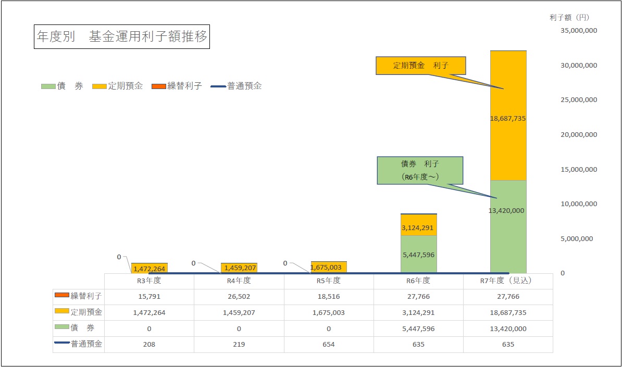Click the 20,000,000 axis tick label
The width and height of the screenshot is (622, 367).
578,135
